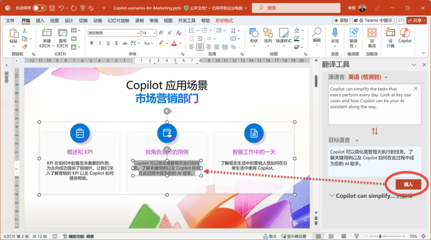Click 在 Teams 中展示 button
The height and width of the screenshot is (240, 431).
(x=373, y=20)
